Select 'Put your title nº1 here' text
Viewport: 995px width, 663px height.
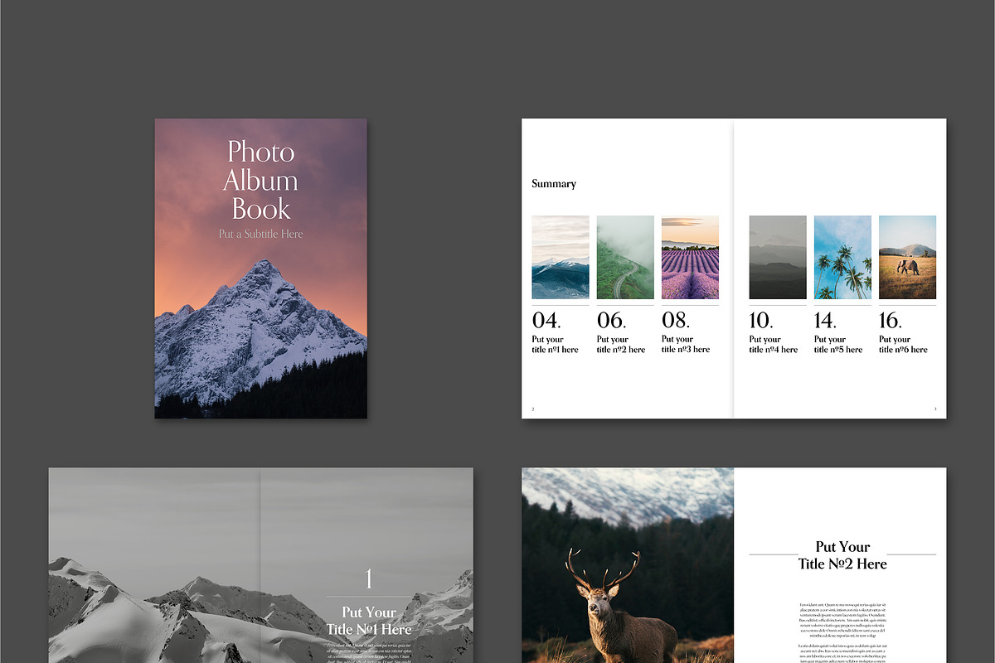tap(556, 345)
